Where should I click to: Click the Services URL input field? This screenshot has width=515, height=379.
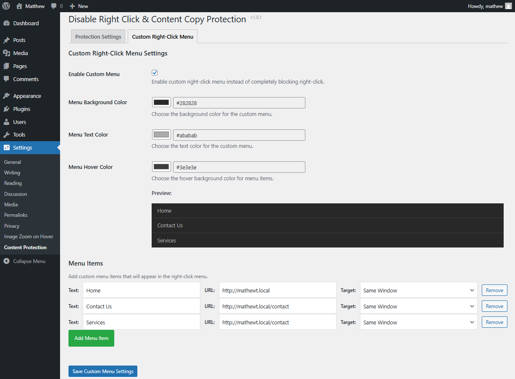(x=277, y=322)
